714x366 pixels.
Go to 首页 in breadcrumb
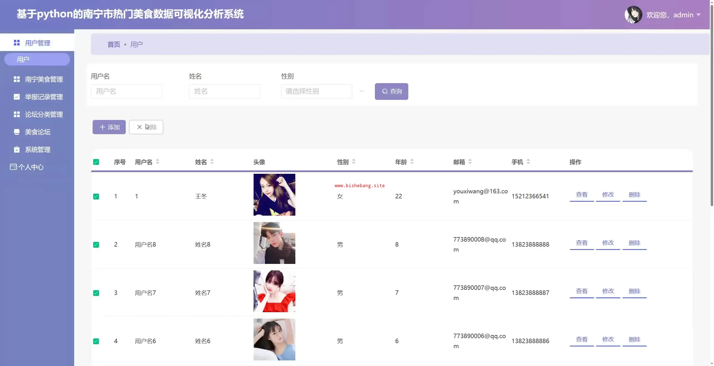pyautogui.click(x=114, y=44)
